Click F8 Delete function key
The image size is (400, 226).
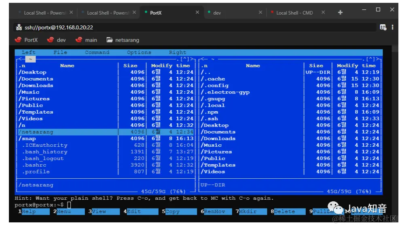(288, 211)
